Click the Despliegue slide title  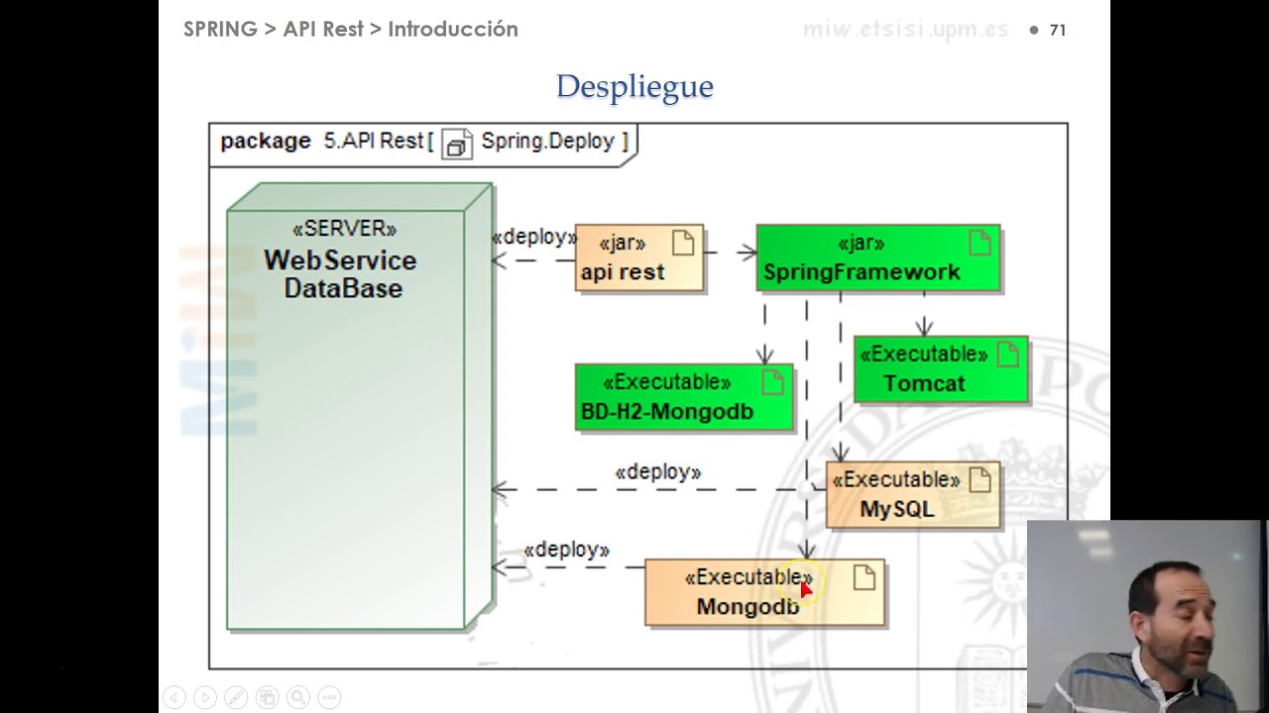pos(634,86)
